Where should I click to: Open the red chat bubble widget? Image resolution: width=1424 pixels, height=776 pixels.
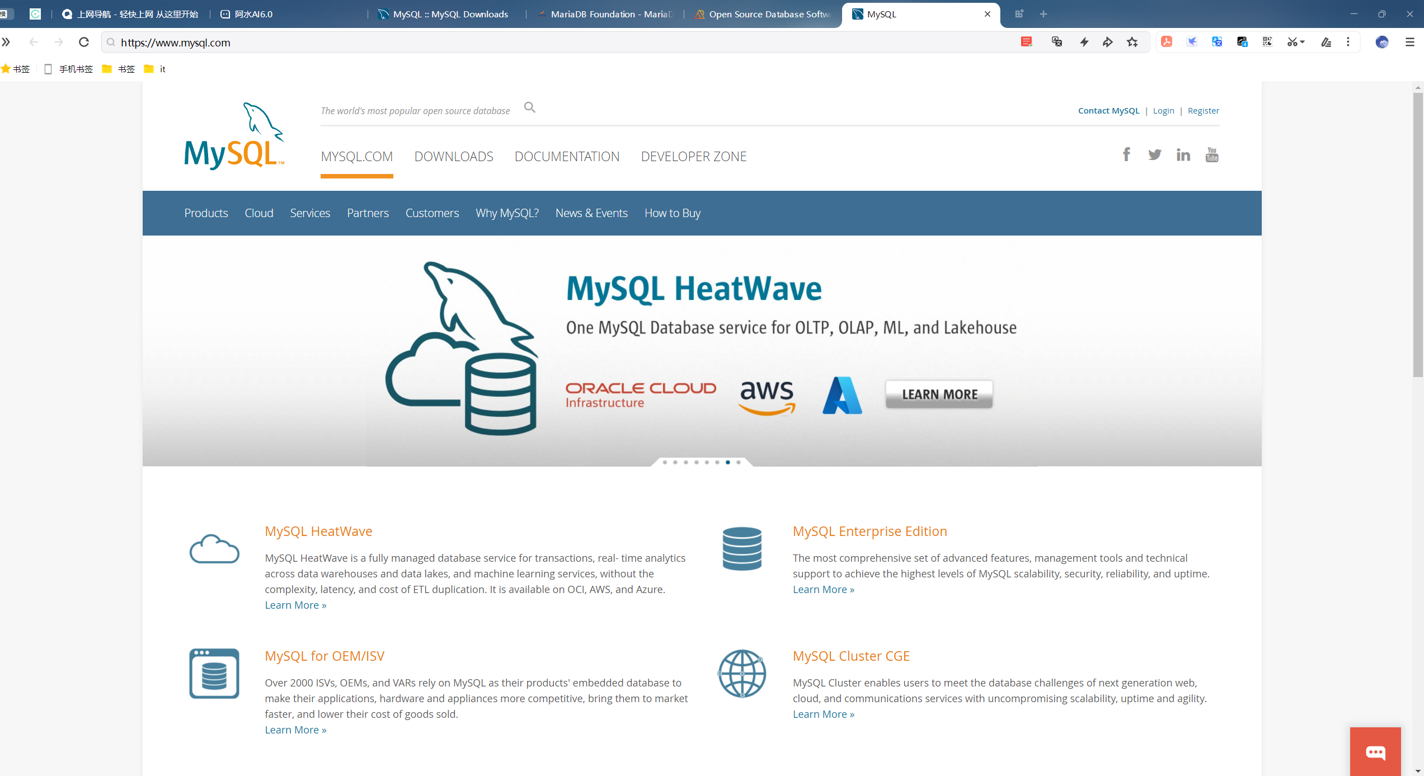[1375, 751]
